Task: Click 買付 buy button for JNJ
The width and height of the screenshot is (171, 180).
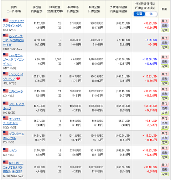Action: click(165, 74)
